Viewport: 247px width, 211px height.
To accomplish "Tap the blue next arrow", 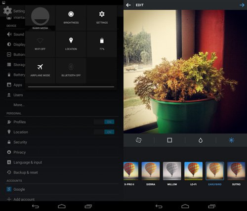I will 242,5.
